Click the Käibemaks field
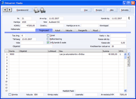The width and height of the screenshot is (136, 99). [28, 29]
